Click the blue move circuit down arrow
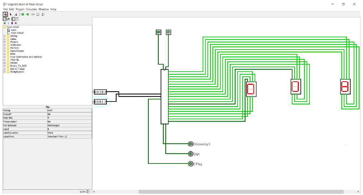 (12, 23)
